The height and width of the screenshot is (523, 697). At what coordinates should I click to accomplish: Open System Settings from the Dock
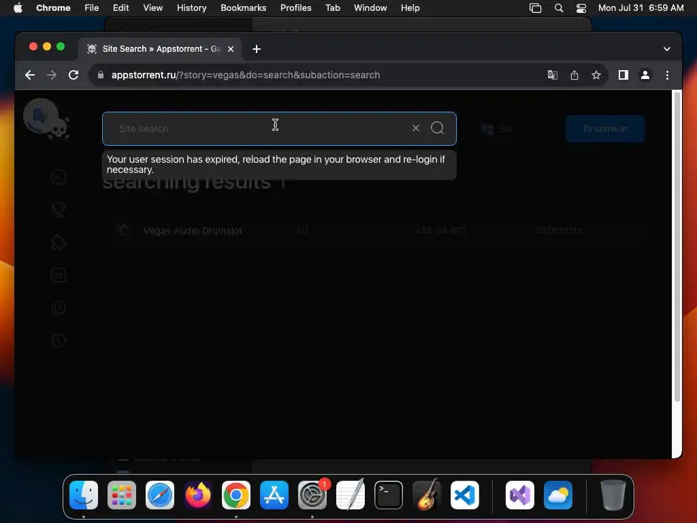(312, 495)
